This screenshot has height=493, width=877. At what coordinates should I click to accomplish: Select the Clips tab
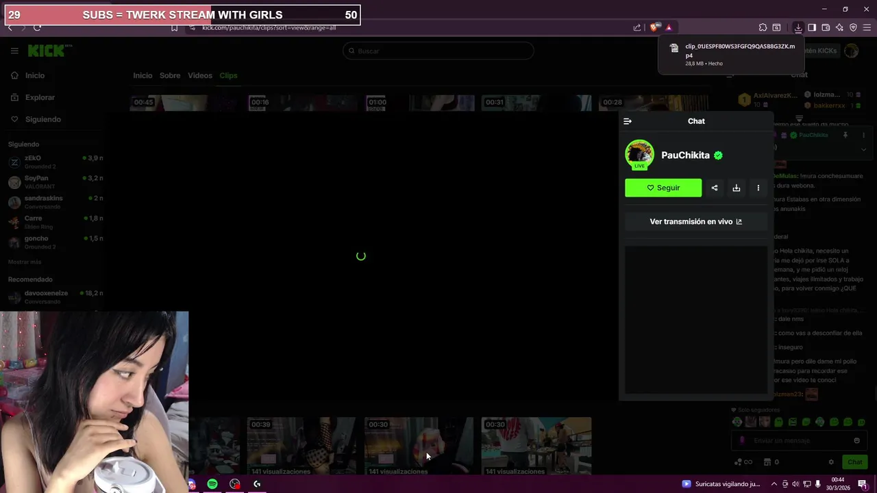click(x=228, y=75)
